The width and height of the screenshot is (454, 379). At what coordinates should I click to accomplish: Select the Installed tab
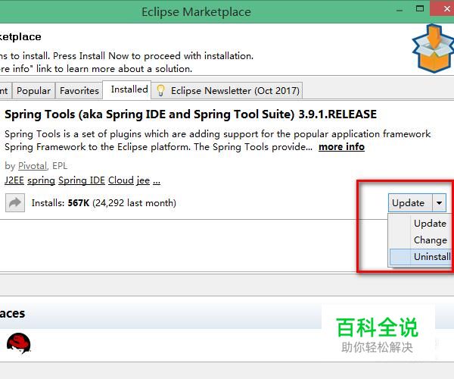point(127,89)
